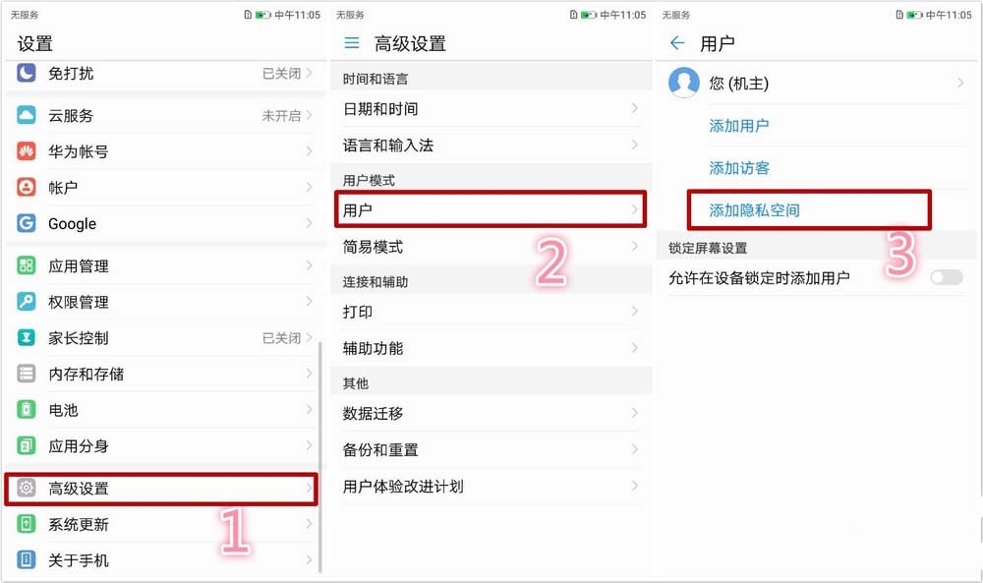This screenshot has width=983, height=583.
Task: Tap the Google G icon
Action: (27, 223)
